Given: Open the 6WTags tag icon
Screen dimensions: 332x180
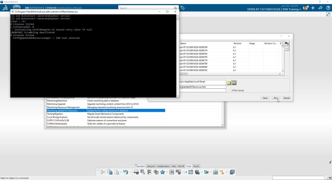Looking at the screenshot, I should click(x=183, y=8).
